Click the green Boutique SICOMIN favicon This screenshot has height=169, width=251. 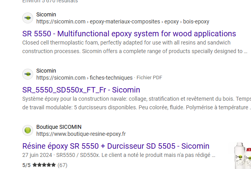(28, 130)
